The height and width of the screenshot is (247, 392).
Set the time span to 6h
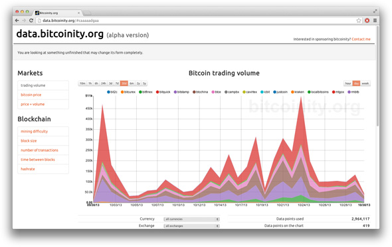point(96,83)
